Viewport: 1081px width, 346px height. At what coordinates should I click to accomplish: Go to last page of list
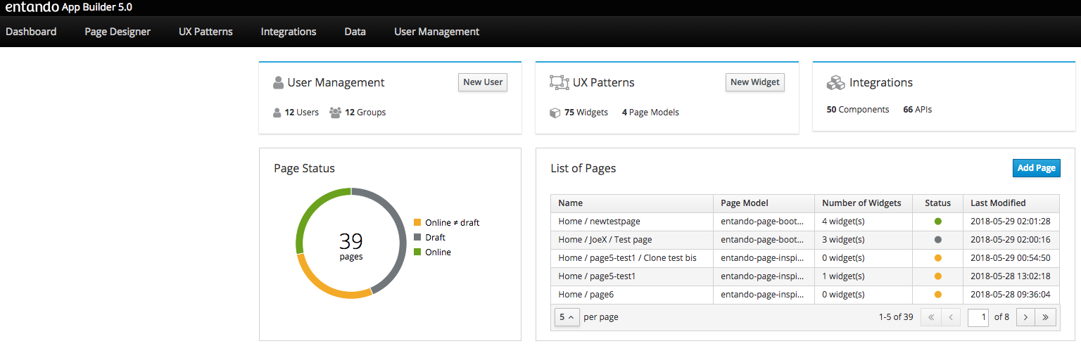coord(1046,317)
